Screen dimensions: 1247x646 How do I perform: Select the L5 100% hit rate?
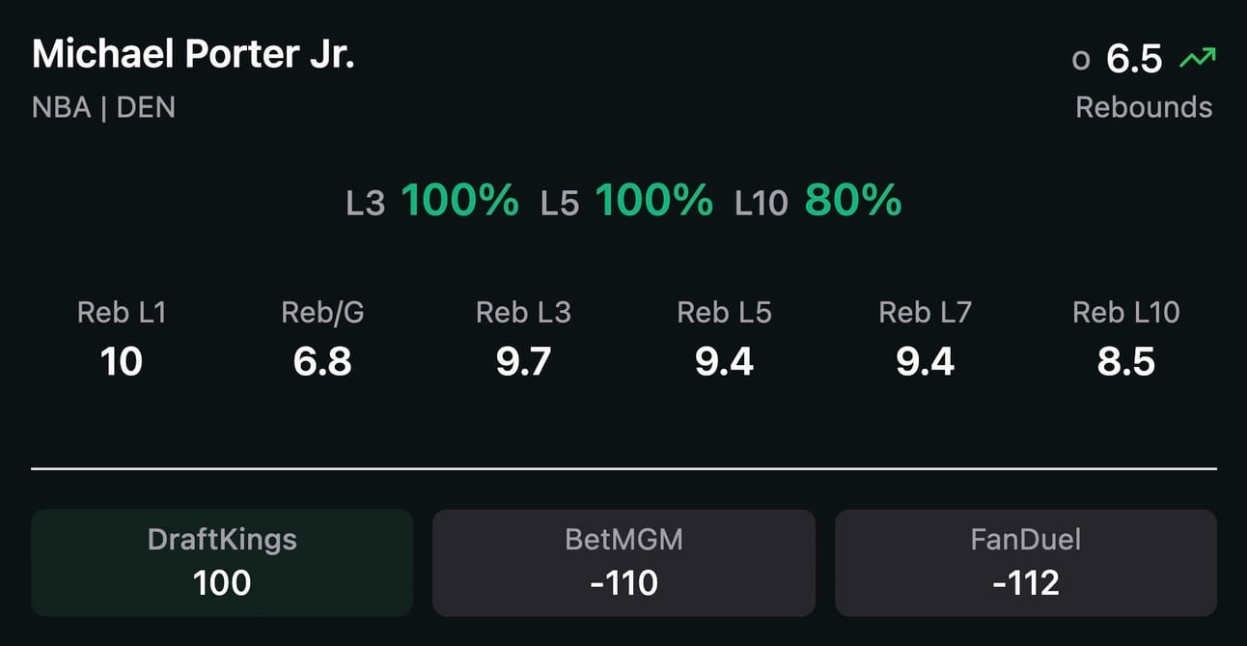(x=626, y=201)
